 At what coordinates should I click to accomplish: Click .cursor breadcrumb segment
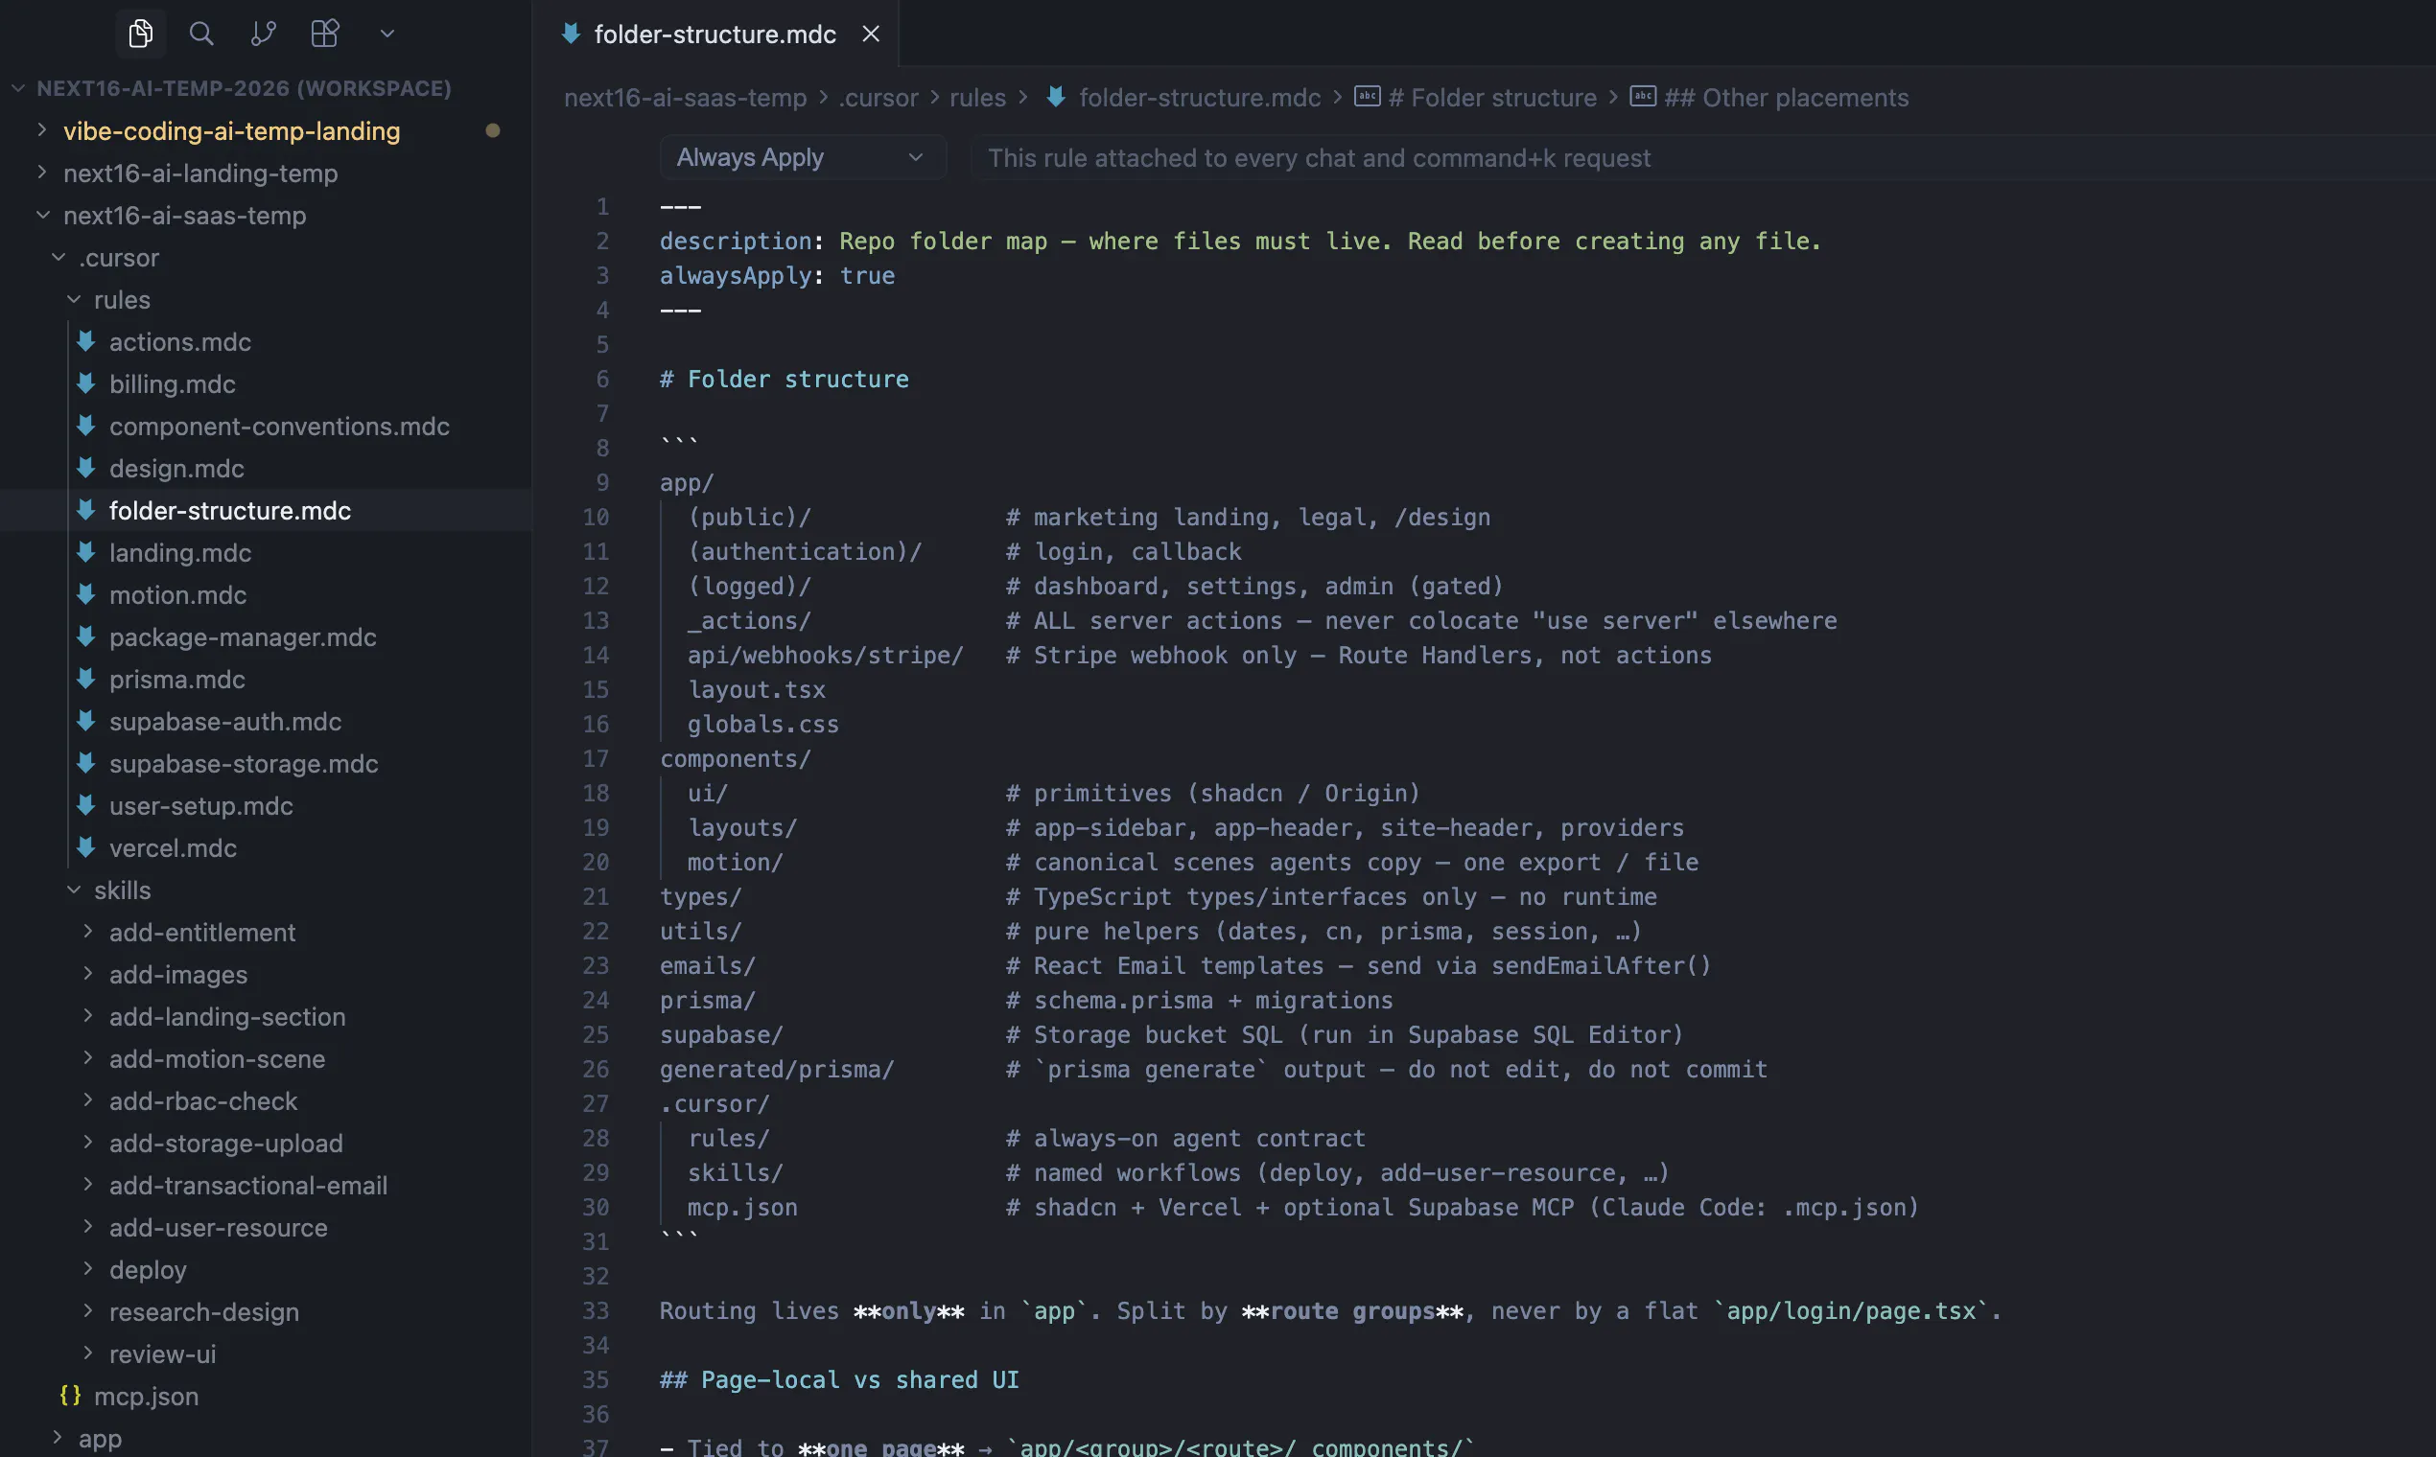pyautogui.click(x=878, y=97)
